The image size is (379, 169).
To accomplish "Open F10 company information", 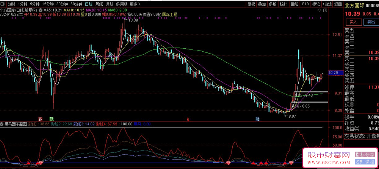I will pos(305,4).
